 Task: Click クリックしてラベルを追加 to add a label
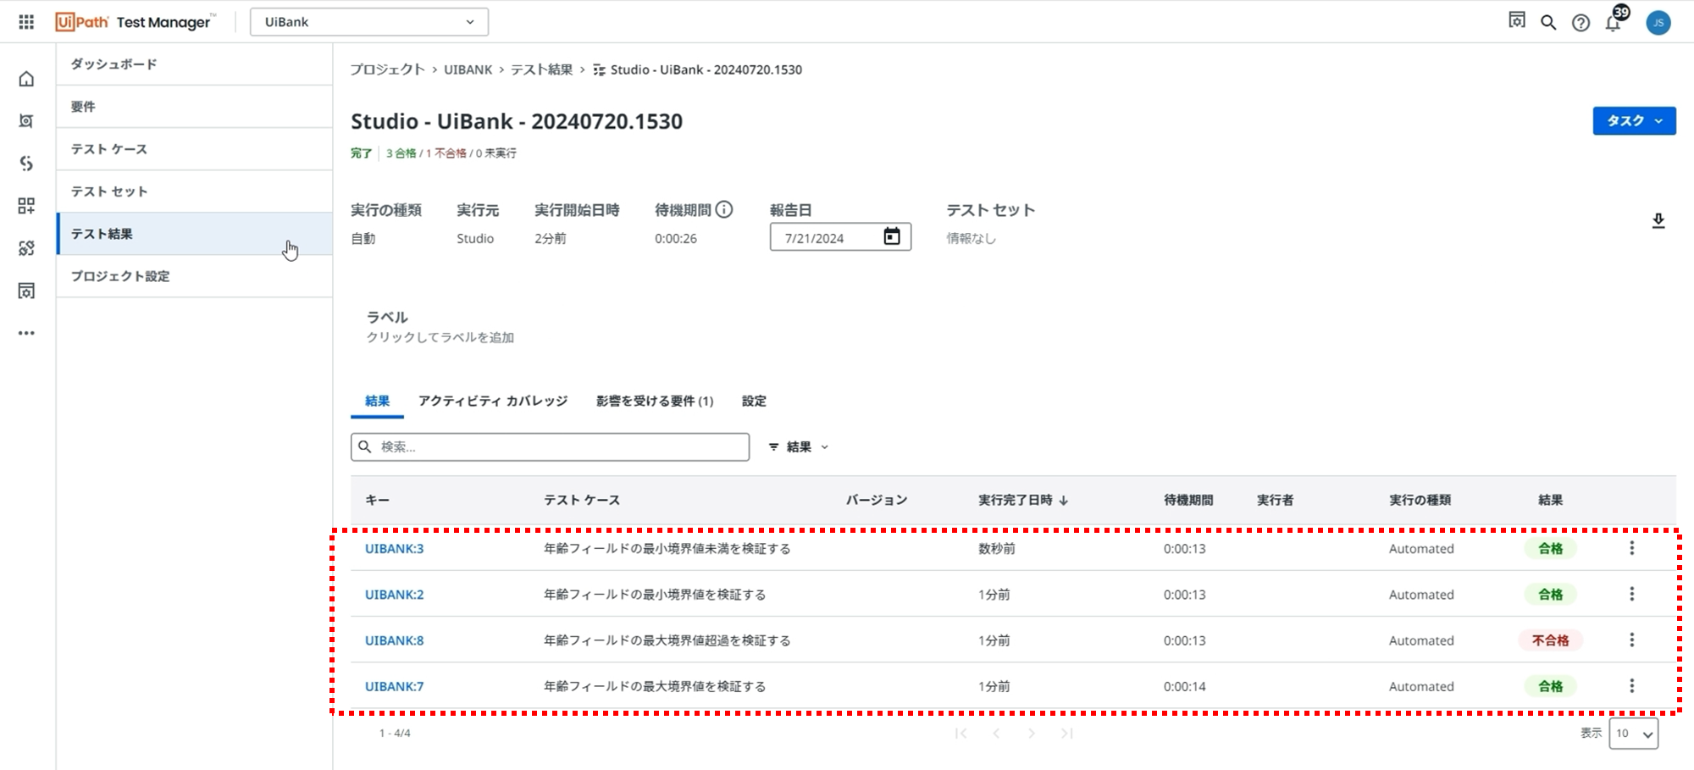(440, 337)
